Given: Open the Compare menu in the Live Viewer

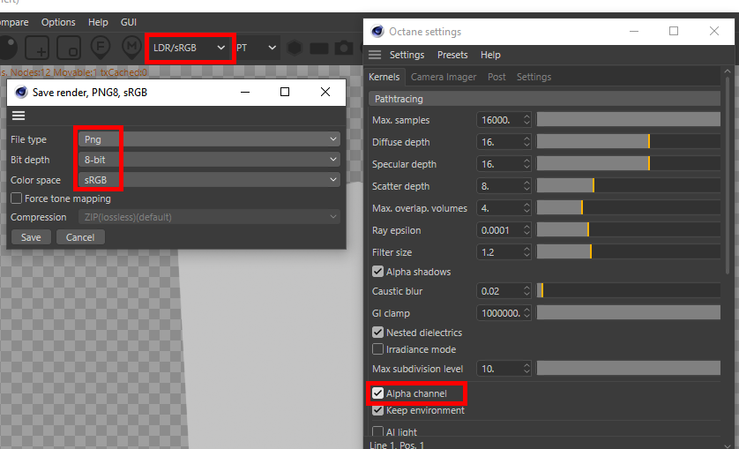Looking at the screenshot, I should point(14,22).
